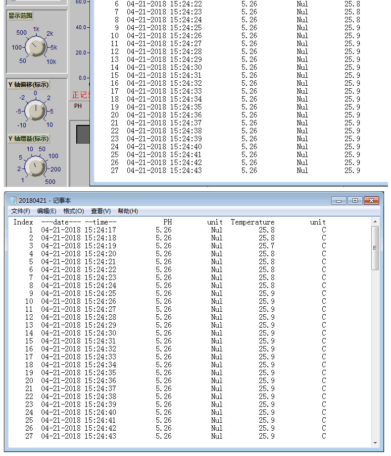Open the 编辑(E) menu
The height and width of the screenshot is (456, 391).
[x=47, y=211]
